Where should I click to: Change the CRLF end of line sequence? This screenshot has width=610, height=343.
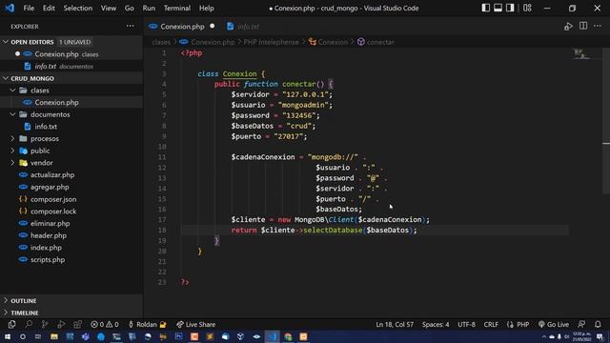491,324
